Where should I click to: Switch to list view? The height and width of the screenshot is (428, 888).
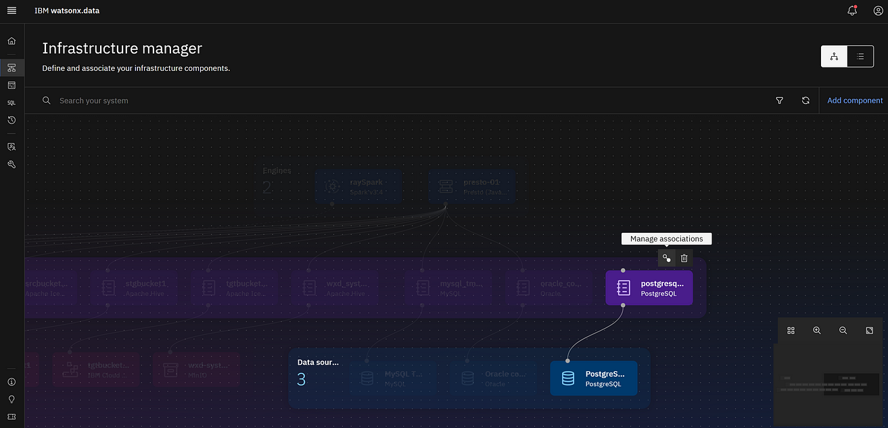coord(860,57)
